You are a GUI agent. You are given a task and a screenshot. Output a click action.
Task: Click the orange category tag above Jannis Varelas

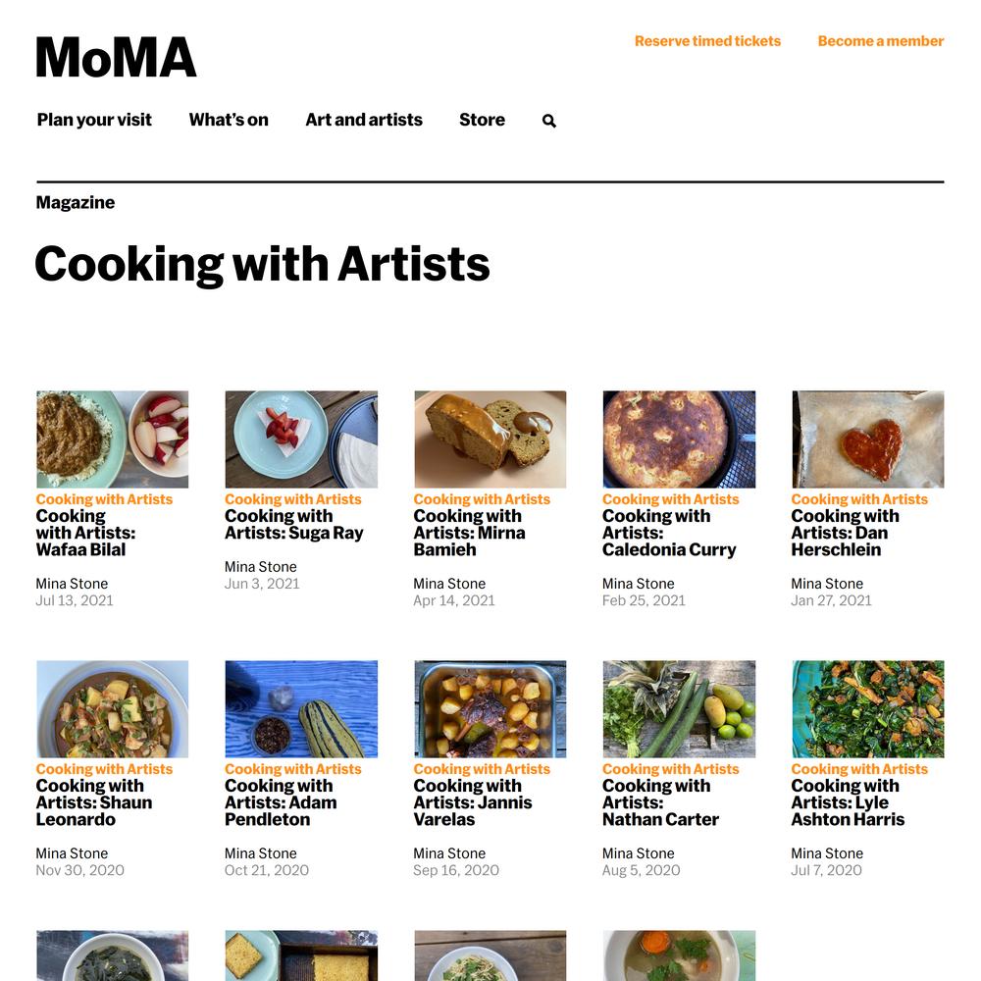pos(482,769)
